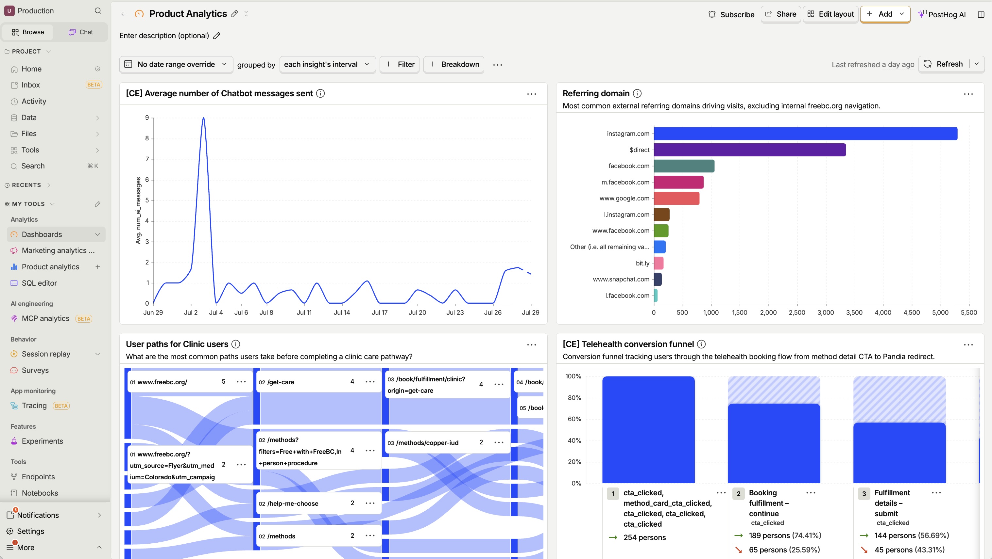Click the back arrow beside Product Analytics title

(124, 14)
